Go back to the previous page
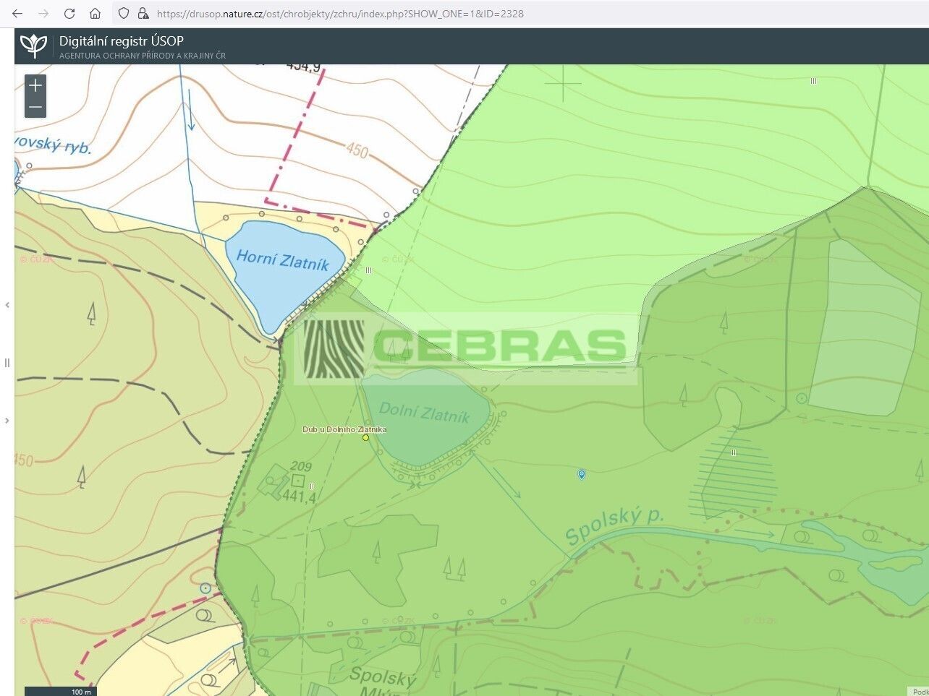929x696 pixels. pyautogui.click(x=18, y=14)
